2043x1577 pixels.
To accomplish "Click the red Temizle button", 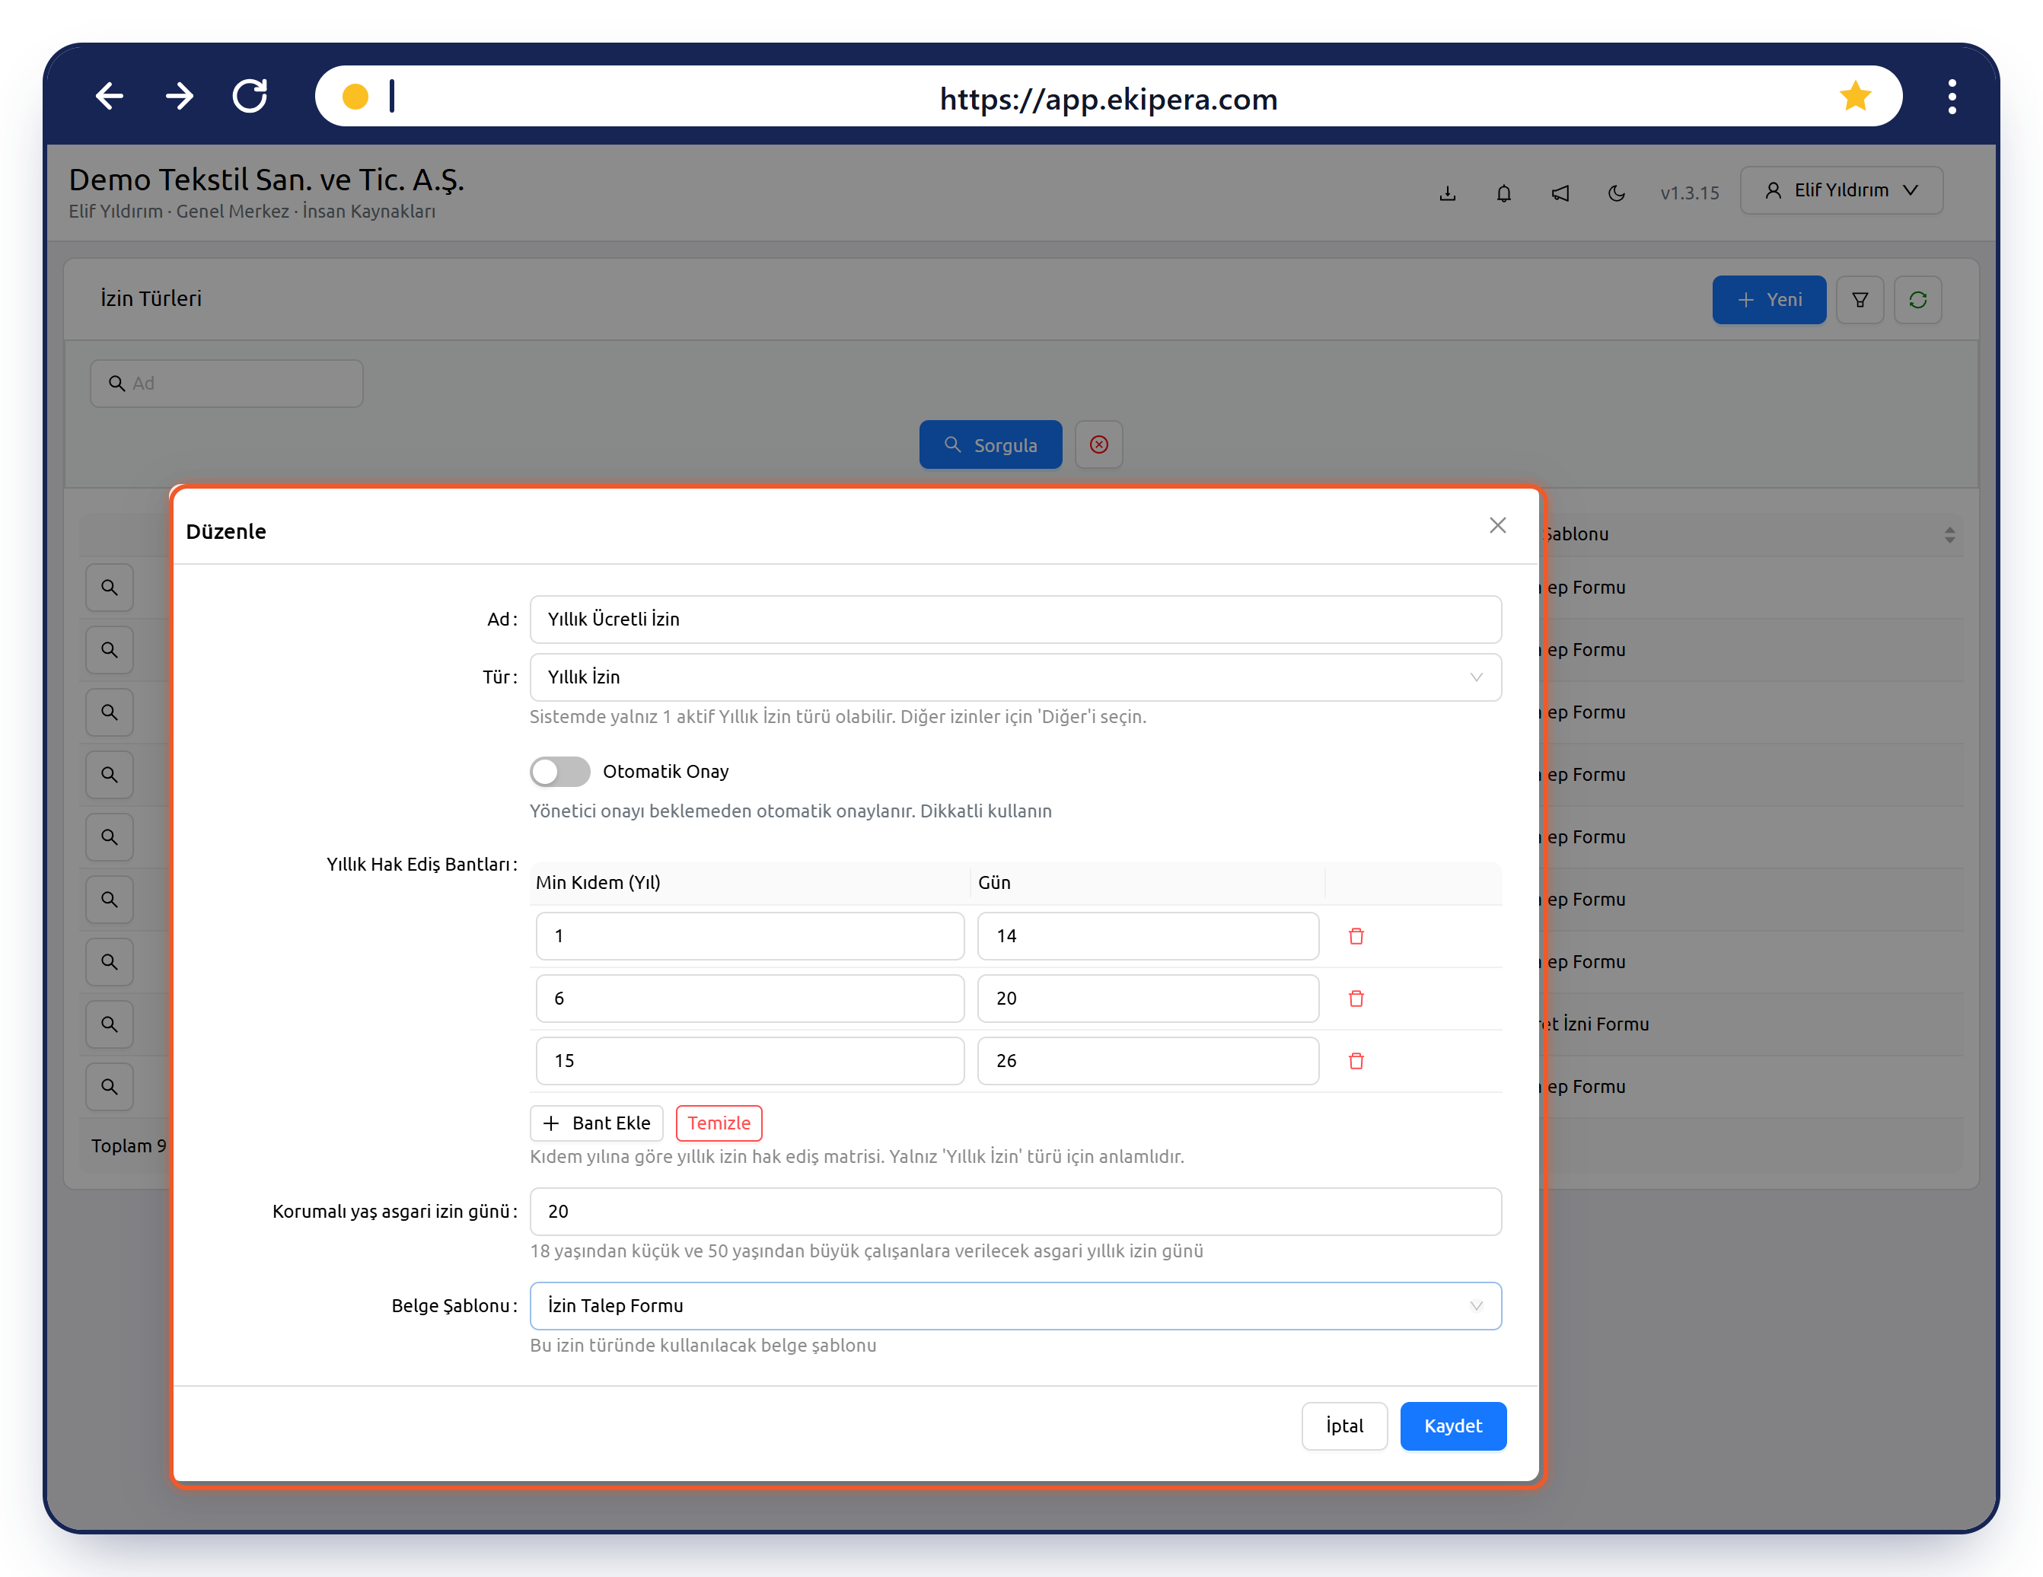I will (719, 1123).
